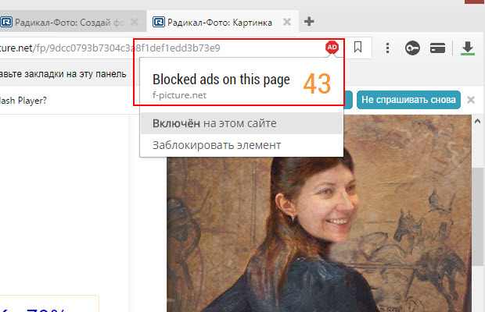Screen dimensions: 485x312
Task: Open a new tab with the plus button
Action: [309, 22]
